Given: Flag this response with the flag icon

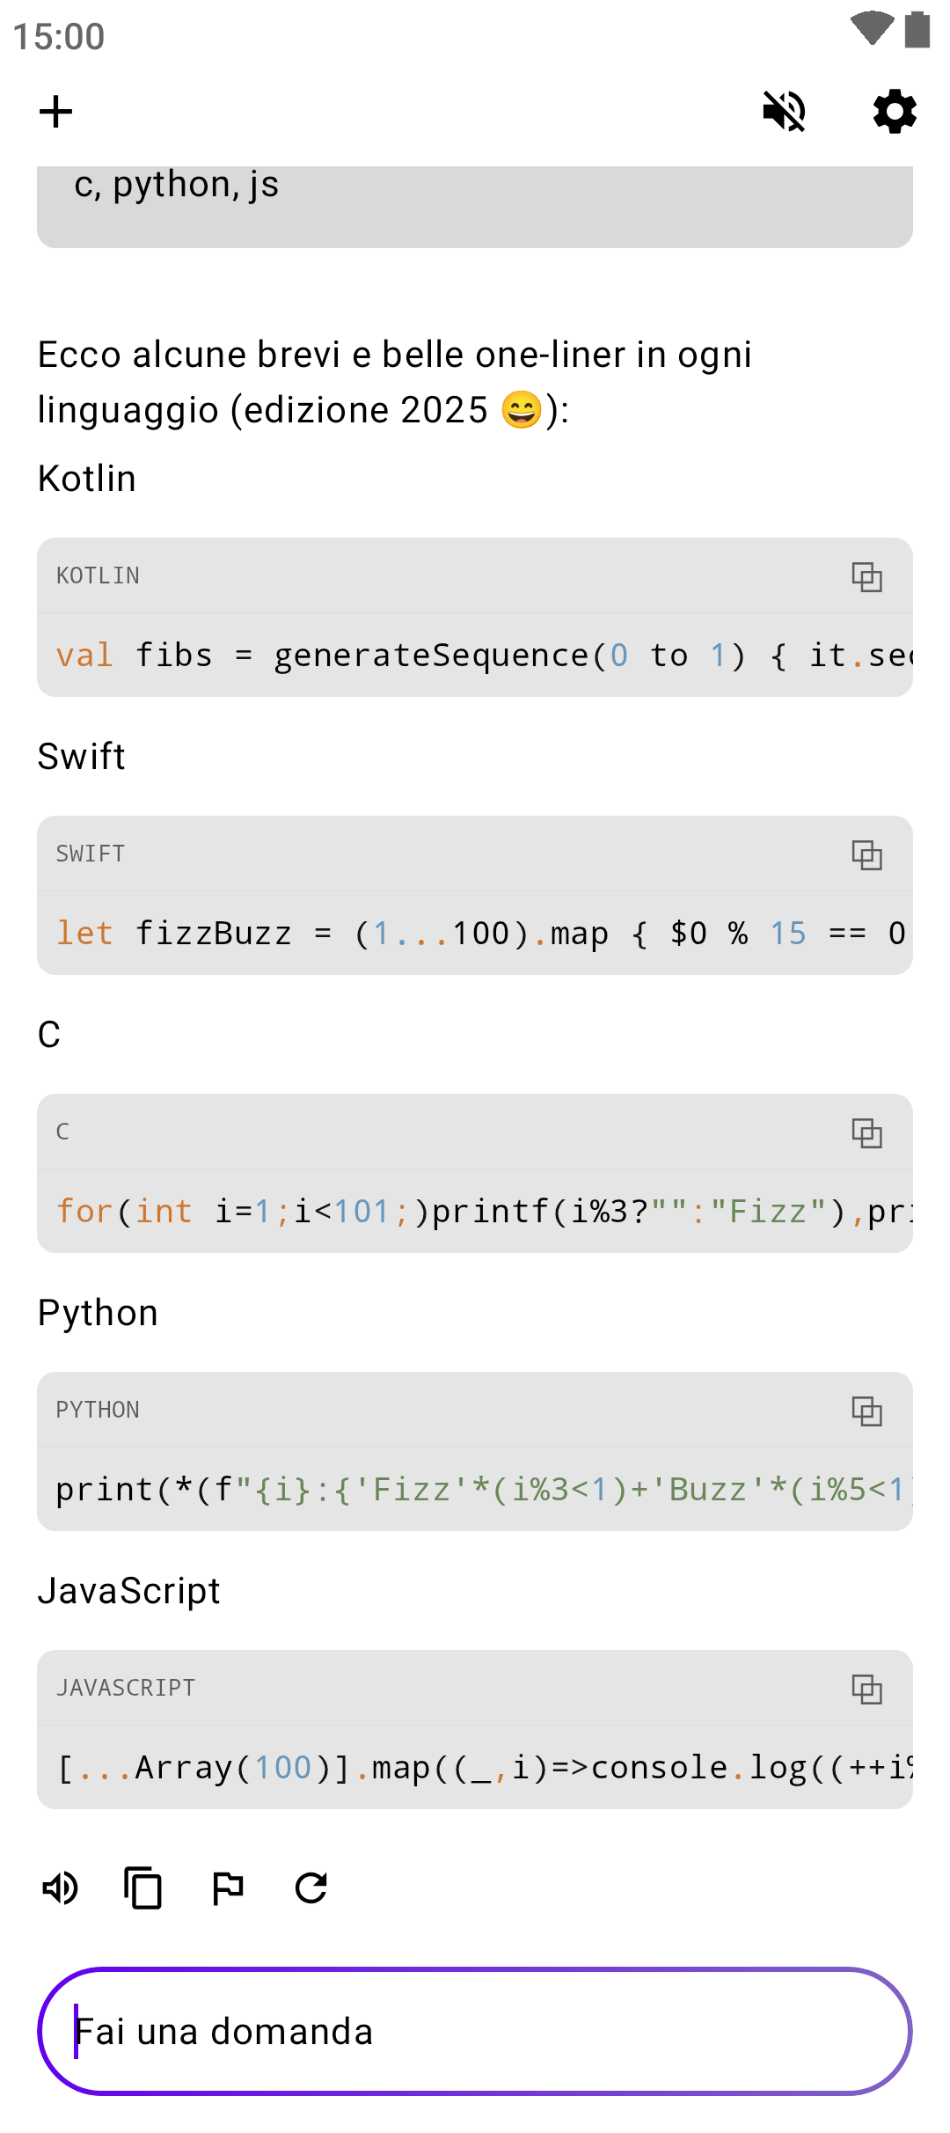Looking at the screenshot, I should (x=228, y=1888).
